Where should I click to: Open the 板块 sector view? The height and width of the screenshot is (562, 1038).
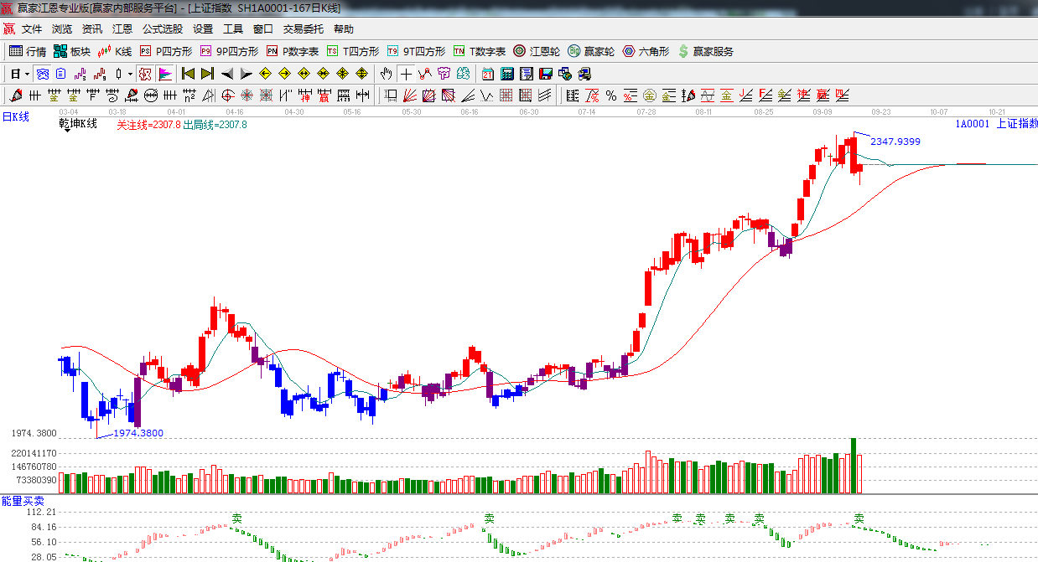click(72, 51)
